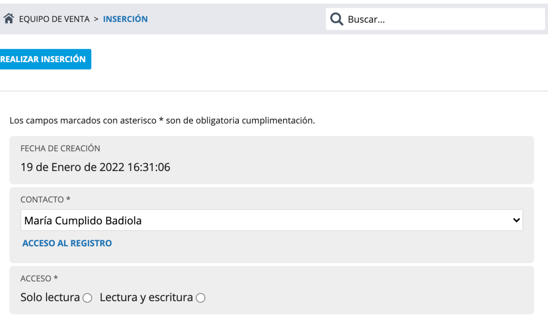Open the EQUIPO DE VENTA breadcrumb
548x326 pixels.
coord(54,19)
